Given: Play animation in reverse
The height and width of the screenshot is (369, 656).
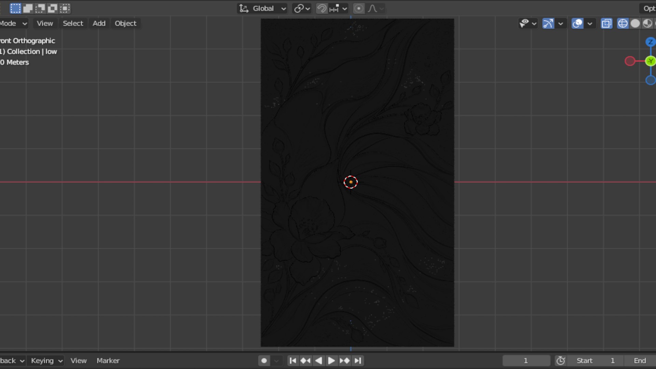Looking at the screenshot, I should [318, 360].
